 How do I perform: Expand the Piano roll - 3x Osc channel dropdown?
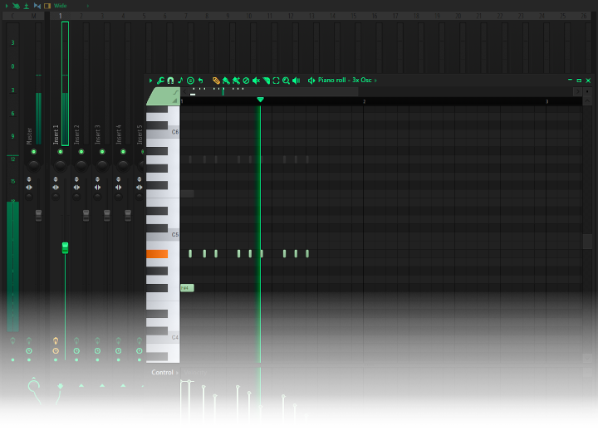pos(375,81)
